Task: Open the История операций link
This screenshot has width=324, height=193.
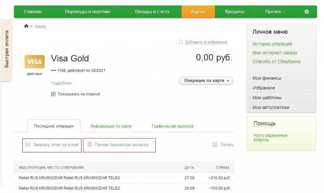Action: 272,44
